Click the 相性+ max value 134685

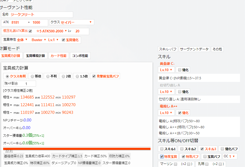coord(27,97)
